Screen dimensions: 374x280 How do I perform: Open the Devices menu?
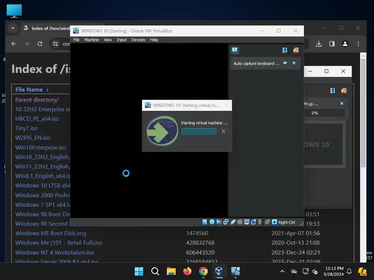point(138,40)
